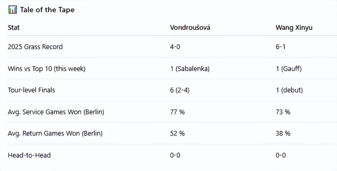Click the 73 % service value
This screenshot has width=337, height=171.
[283, 112]
